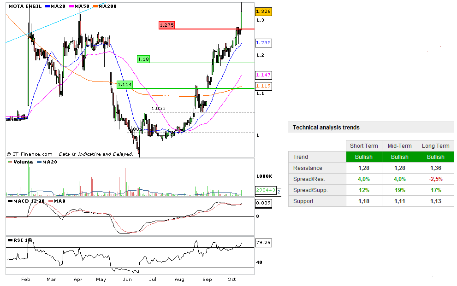This screenshot has height=286, width=457.
Task: Click the 1.055 dashed level label
Action: (x=158, y=109)
